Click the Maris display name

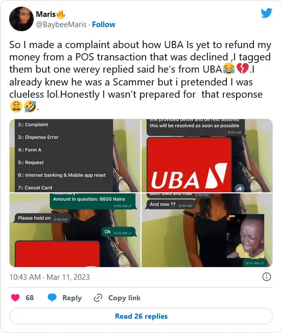(46, 14)
